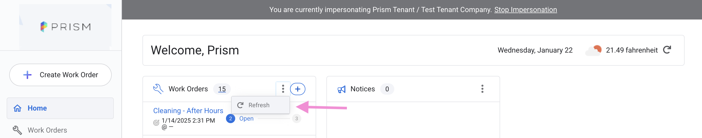Open Work Orders card three-dot menu
Screen dimensions: 702x138
283,89
